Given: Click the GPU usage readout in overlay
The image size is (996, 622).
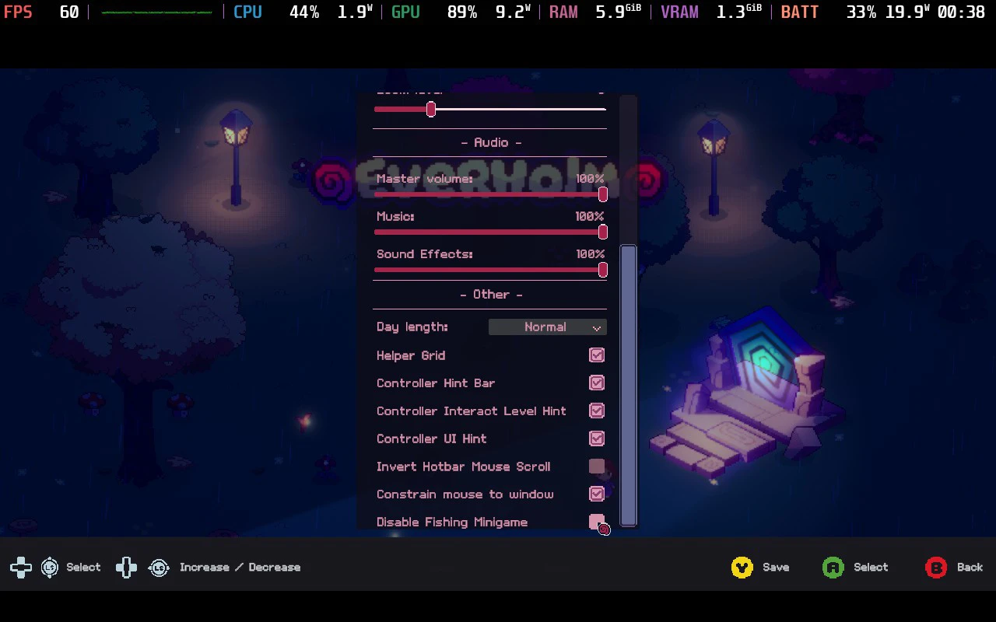Looking at the screenshot, I should (x=461, y=12).
